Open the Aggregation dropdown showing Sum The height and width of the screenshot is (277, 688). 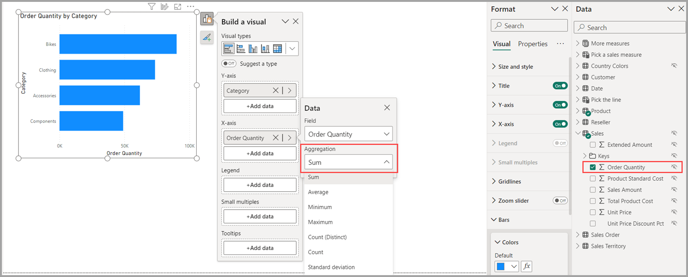tap(348, 162)
